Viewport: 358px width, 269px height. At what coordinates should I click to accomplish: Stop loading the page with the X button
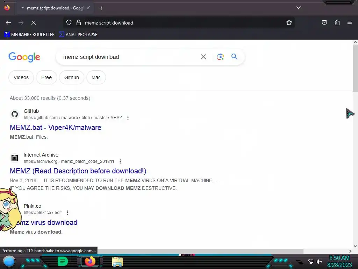coord(33,23)
